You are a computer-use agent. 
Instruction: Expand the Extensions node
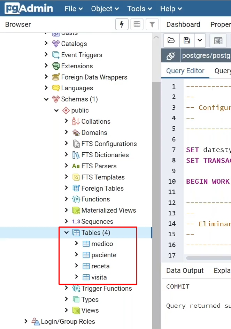(46, 66)
